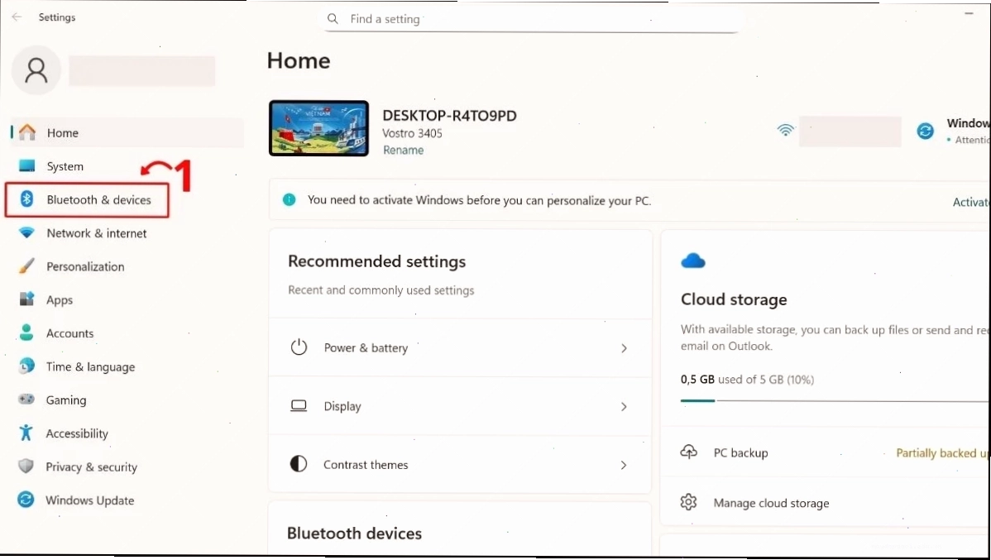Click the 0,5 GB used of 5 GB text
Viewport: 991px width, 560px height.
point(747,379)
